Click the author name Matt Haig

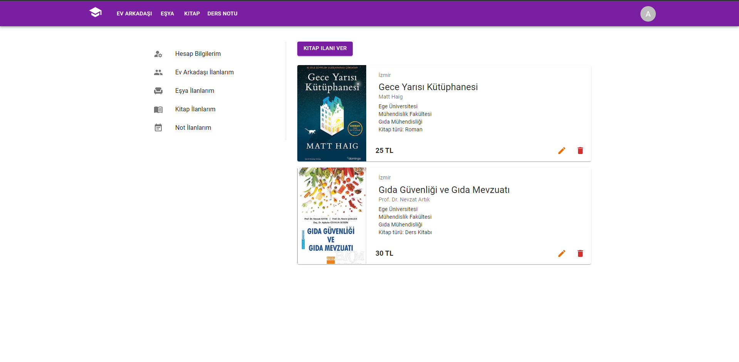tap(390, 97)
